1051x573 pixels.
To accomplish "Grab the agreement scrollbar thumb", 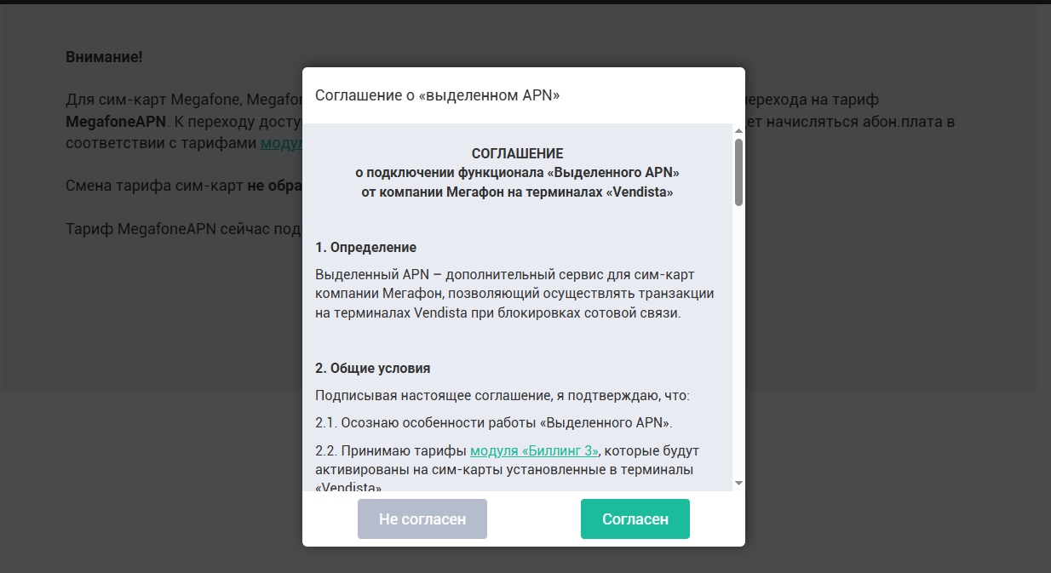I will coord(738,171).
